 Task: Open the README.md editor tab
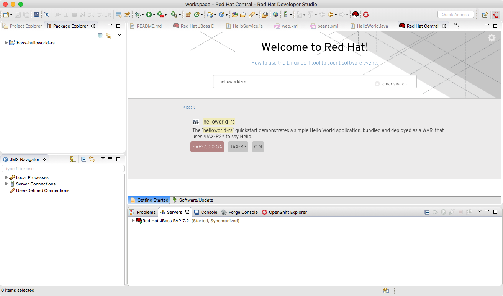146,26
